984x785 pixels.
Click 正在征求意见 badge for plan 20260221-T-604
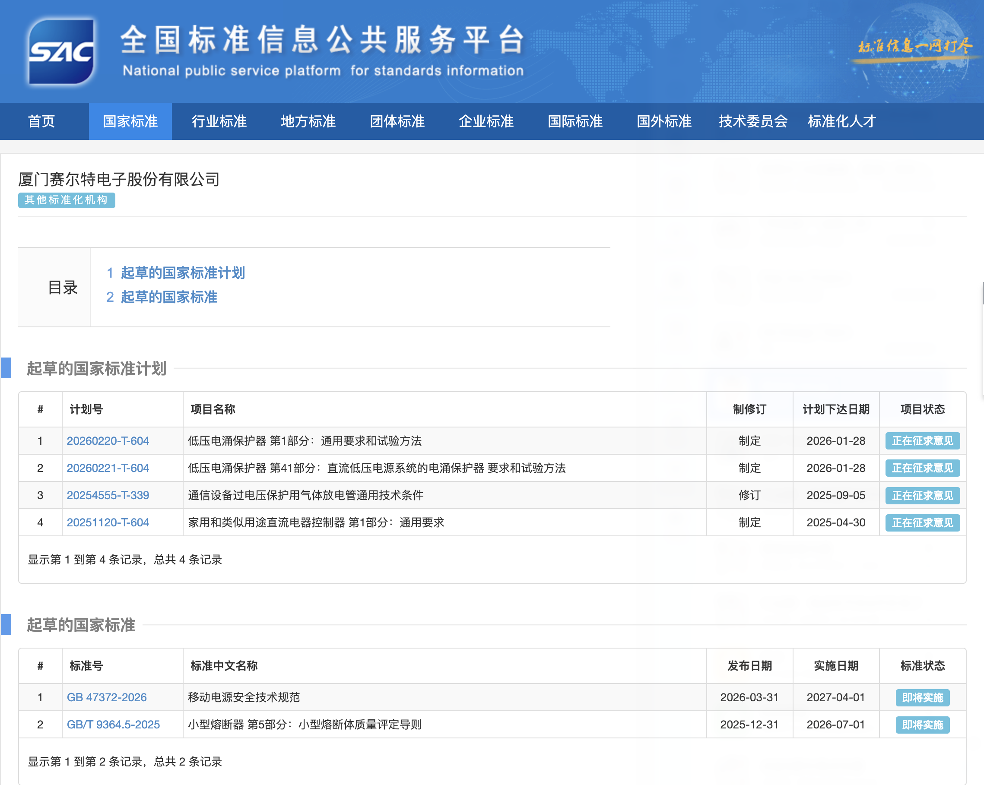click(x=922, y=468)
